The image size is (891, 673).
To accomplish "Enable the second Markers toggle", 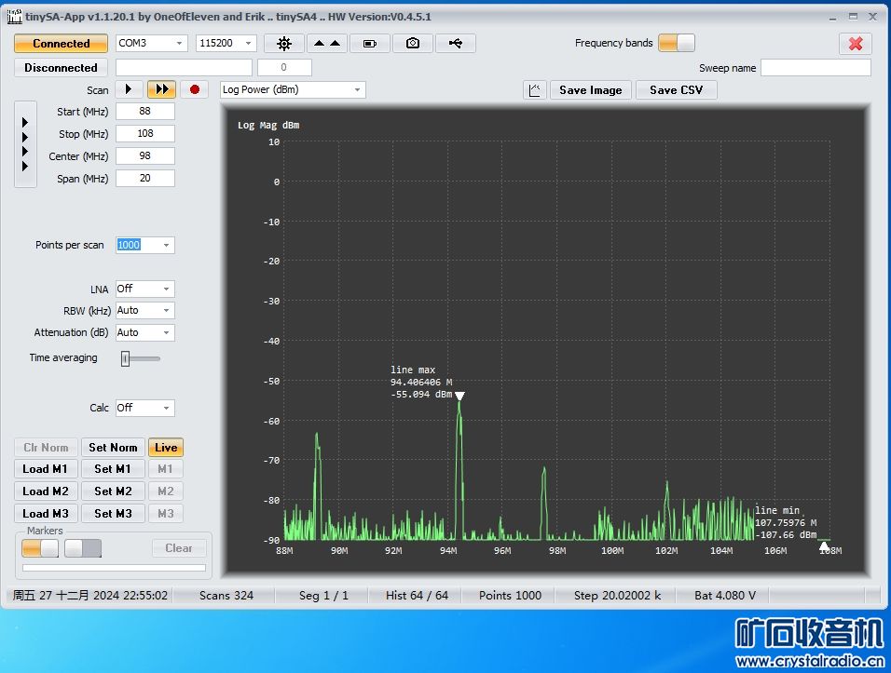I will point(82,548).
